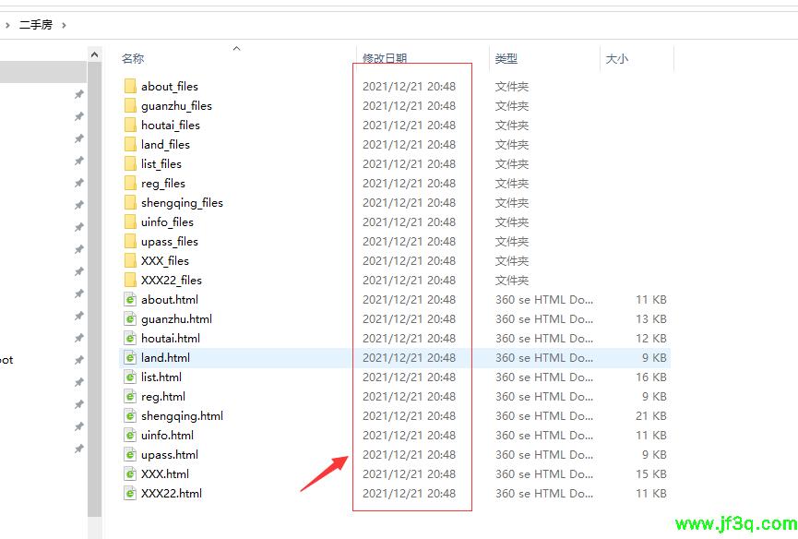
Task: Click the sidebar scrollbar up arrow
Action: (x=95, y=55)
